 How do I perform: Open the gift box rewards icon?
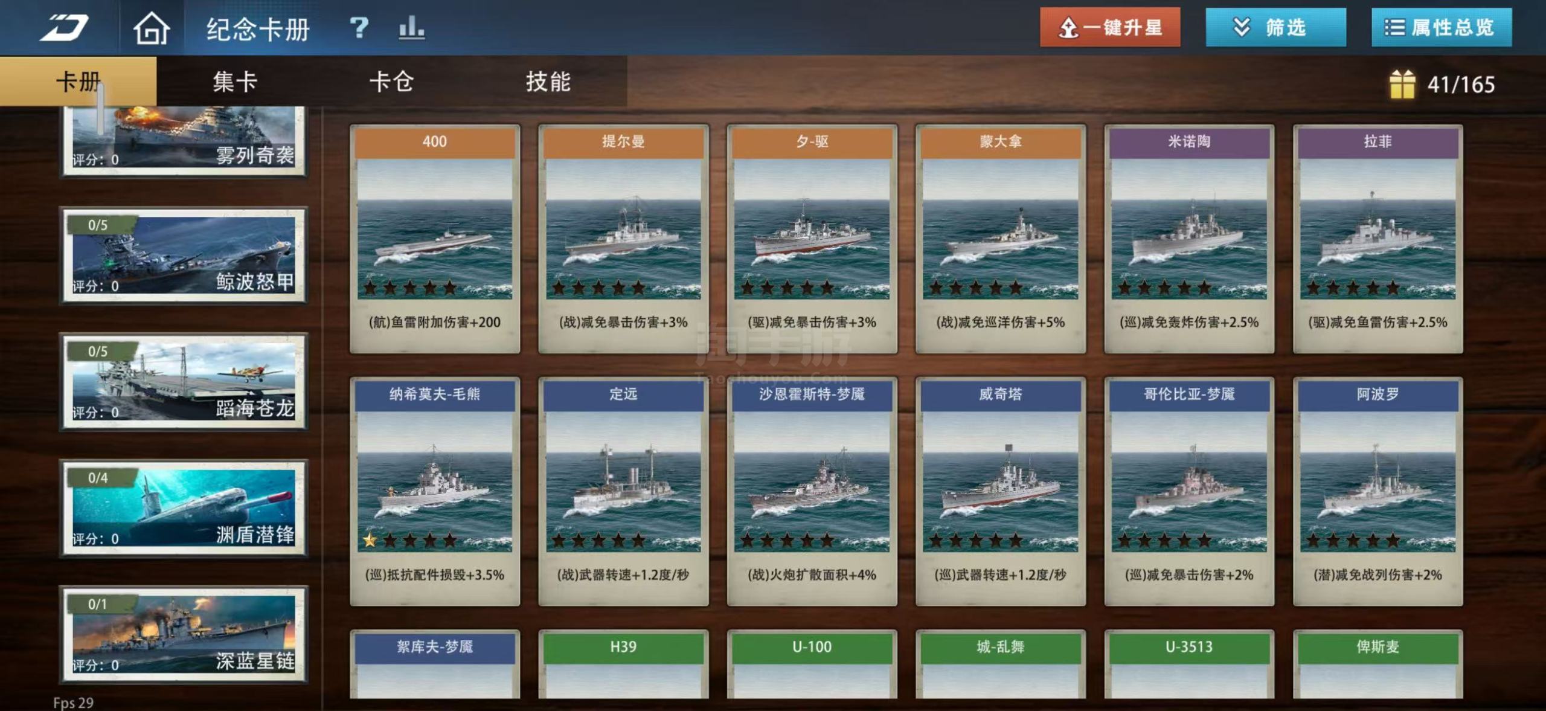[x=1402, y=85]
